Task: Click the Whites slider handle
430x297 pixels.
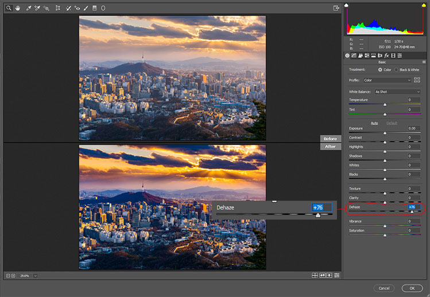Action: 385,170
